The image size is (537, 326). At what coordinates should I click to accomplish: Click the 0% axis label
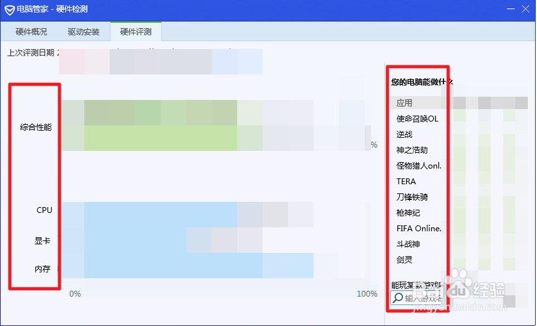[75, 294]
